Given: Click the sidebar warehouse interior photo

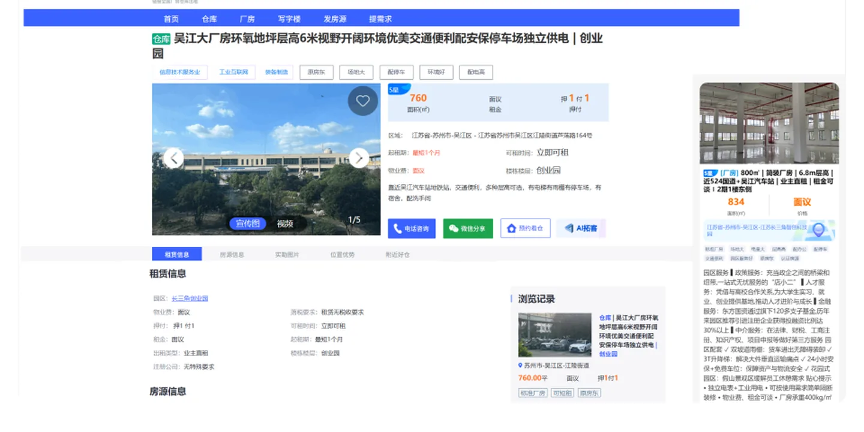Looking at the screenshot, I should 769,123.
